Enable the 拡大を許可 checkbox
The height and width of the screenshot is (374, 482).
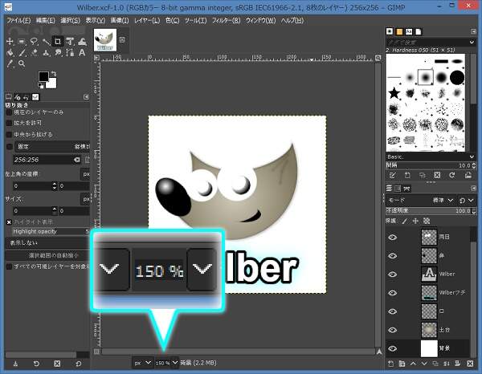(9, 124)
